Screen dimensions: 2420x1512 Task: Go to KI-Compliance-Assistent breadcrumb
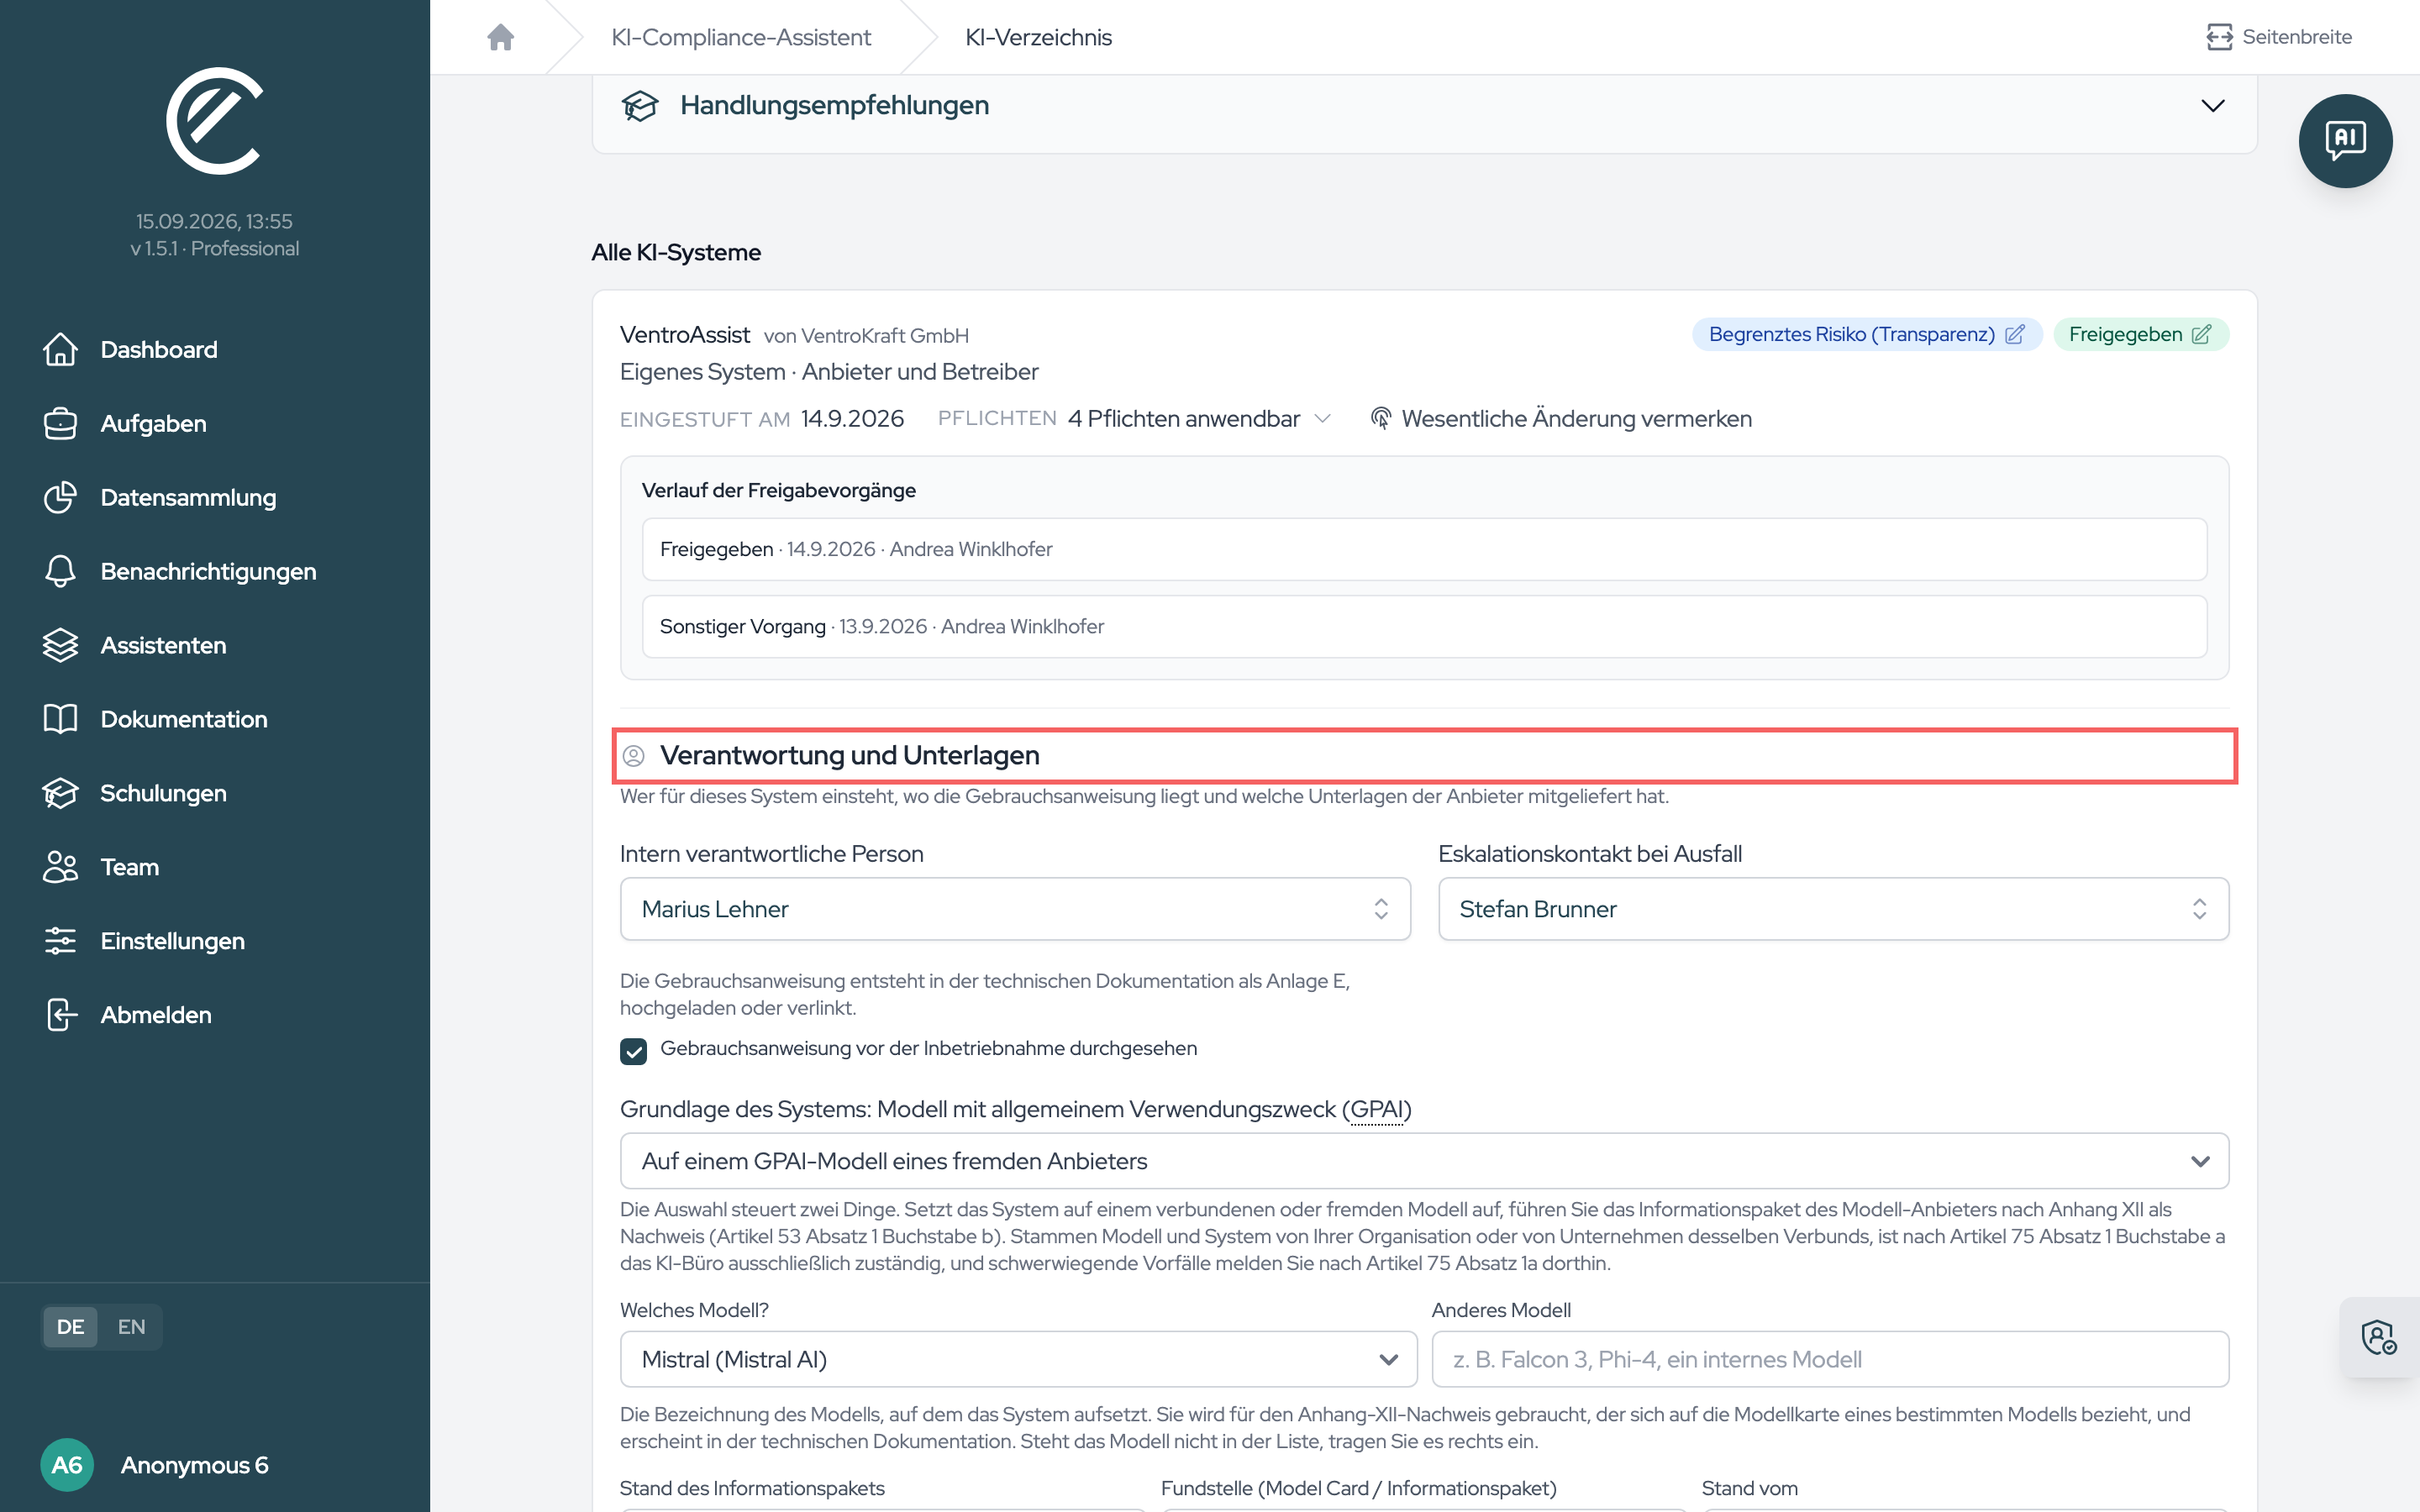tap(740, 37)
